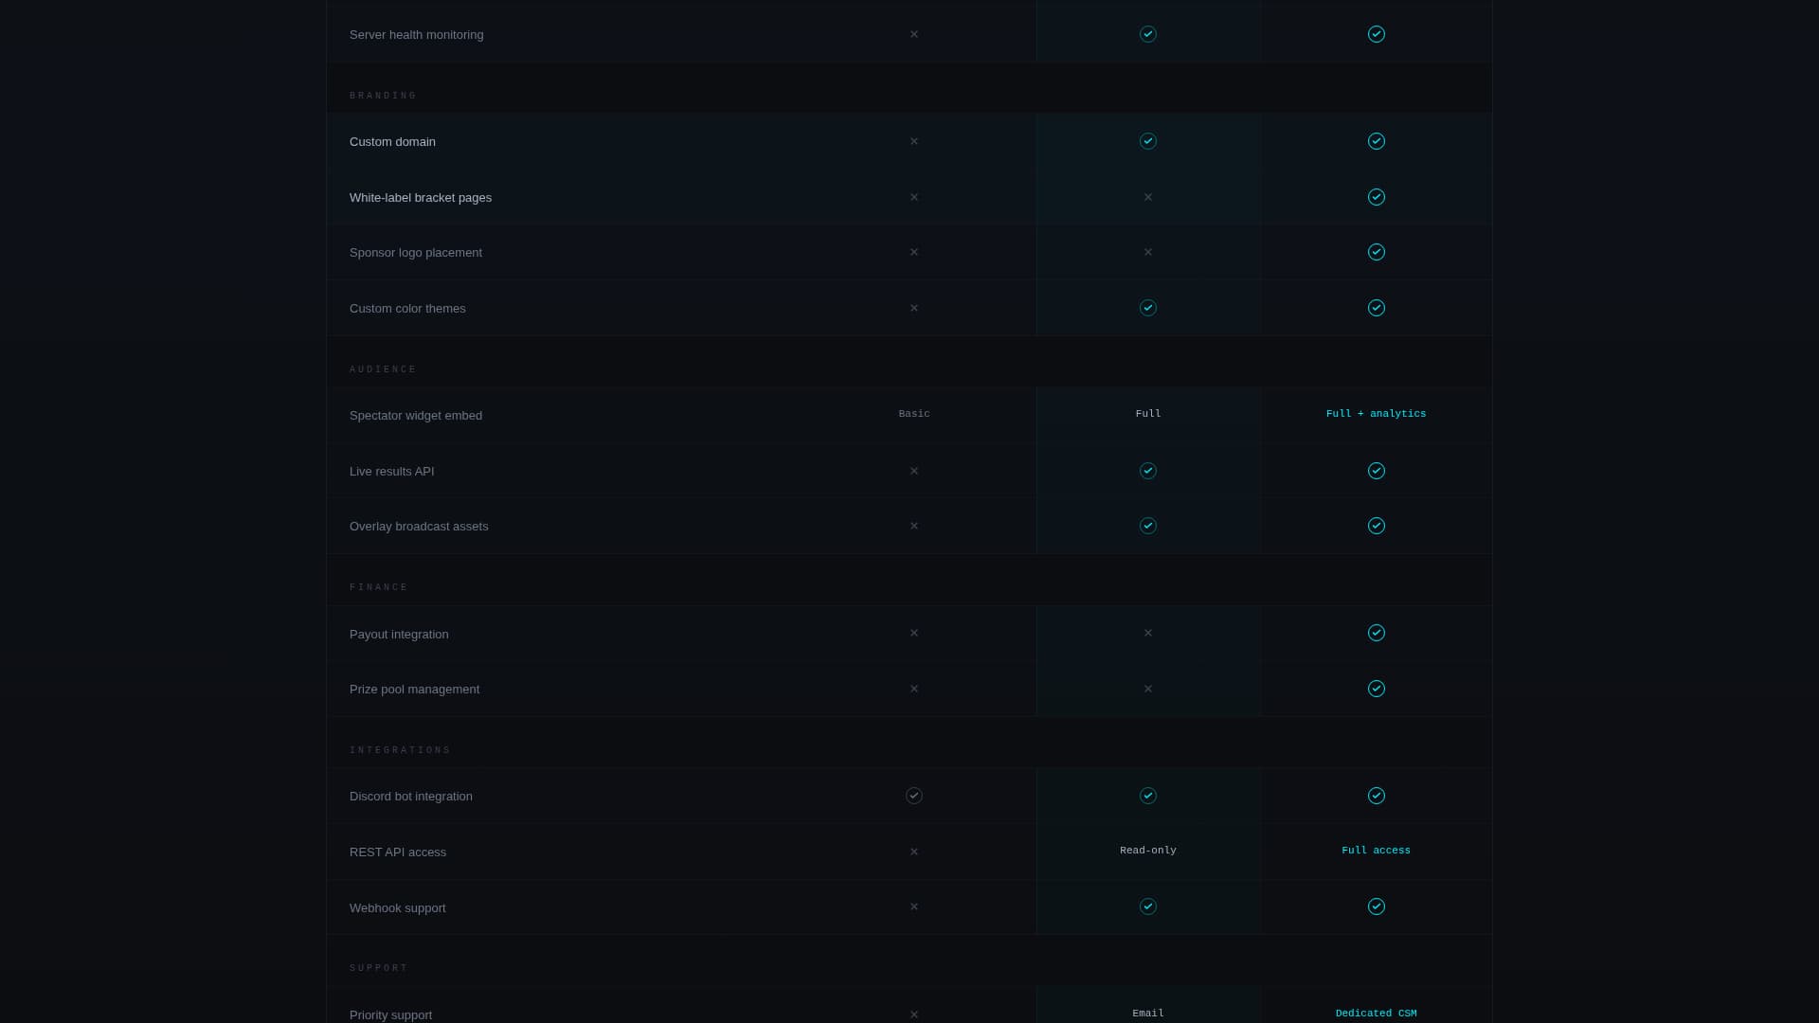Click White-label bracket pages X in middle plan column
The width and height of the screenshot is (1819, 1023).
coord(1148,197)
